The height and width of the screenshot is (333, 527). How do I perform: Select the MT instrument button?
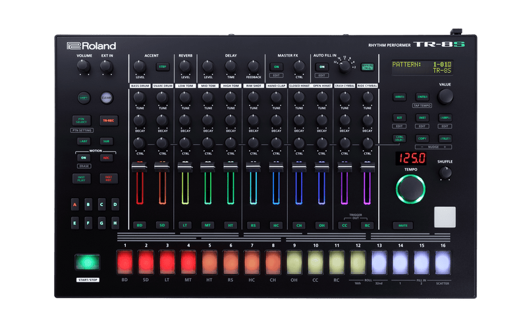(x=208, y=225)
